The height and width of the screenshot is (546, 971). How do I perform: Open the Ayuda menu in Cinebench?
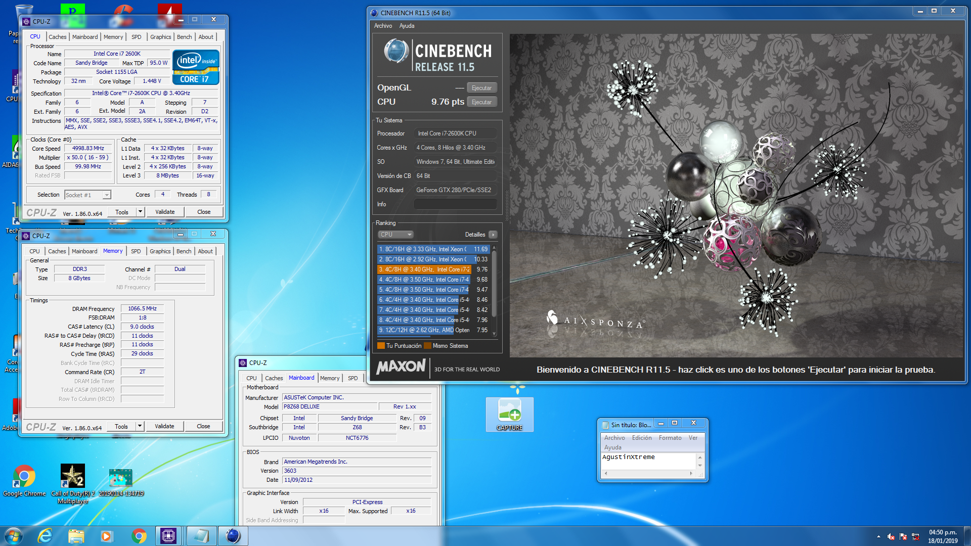(x=407, y=26)
